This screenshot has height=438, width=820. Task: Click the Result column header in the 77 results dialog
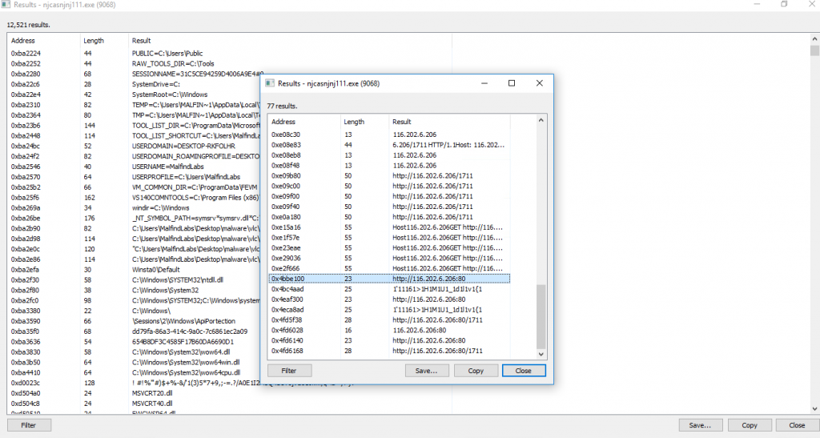pyautogui.click(x=460, y=122)
